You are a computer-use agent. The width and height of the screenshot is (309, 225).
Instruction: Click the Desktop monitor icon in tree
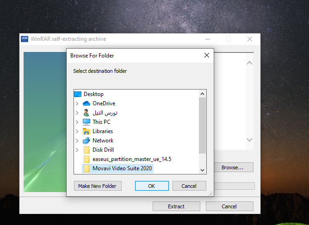click(x=78, y=94)
